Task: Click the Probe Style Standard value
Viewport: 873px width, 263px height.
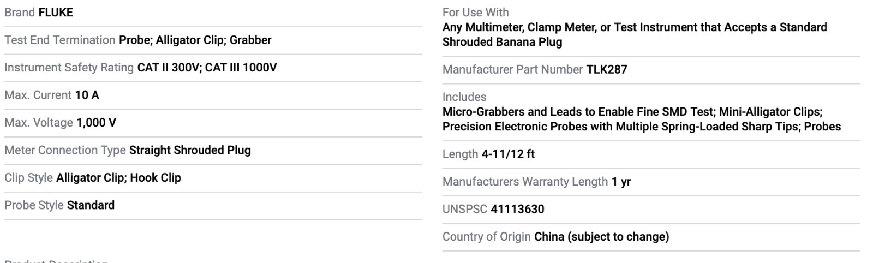Action: pyautogui.click(x=91, y=206)
